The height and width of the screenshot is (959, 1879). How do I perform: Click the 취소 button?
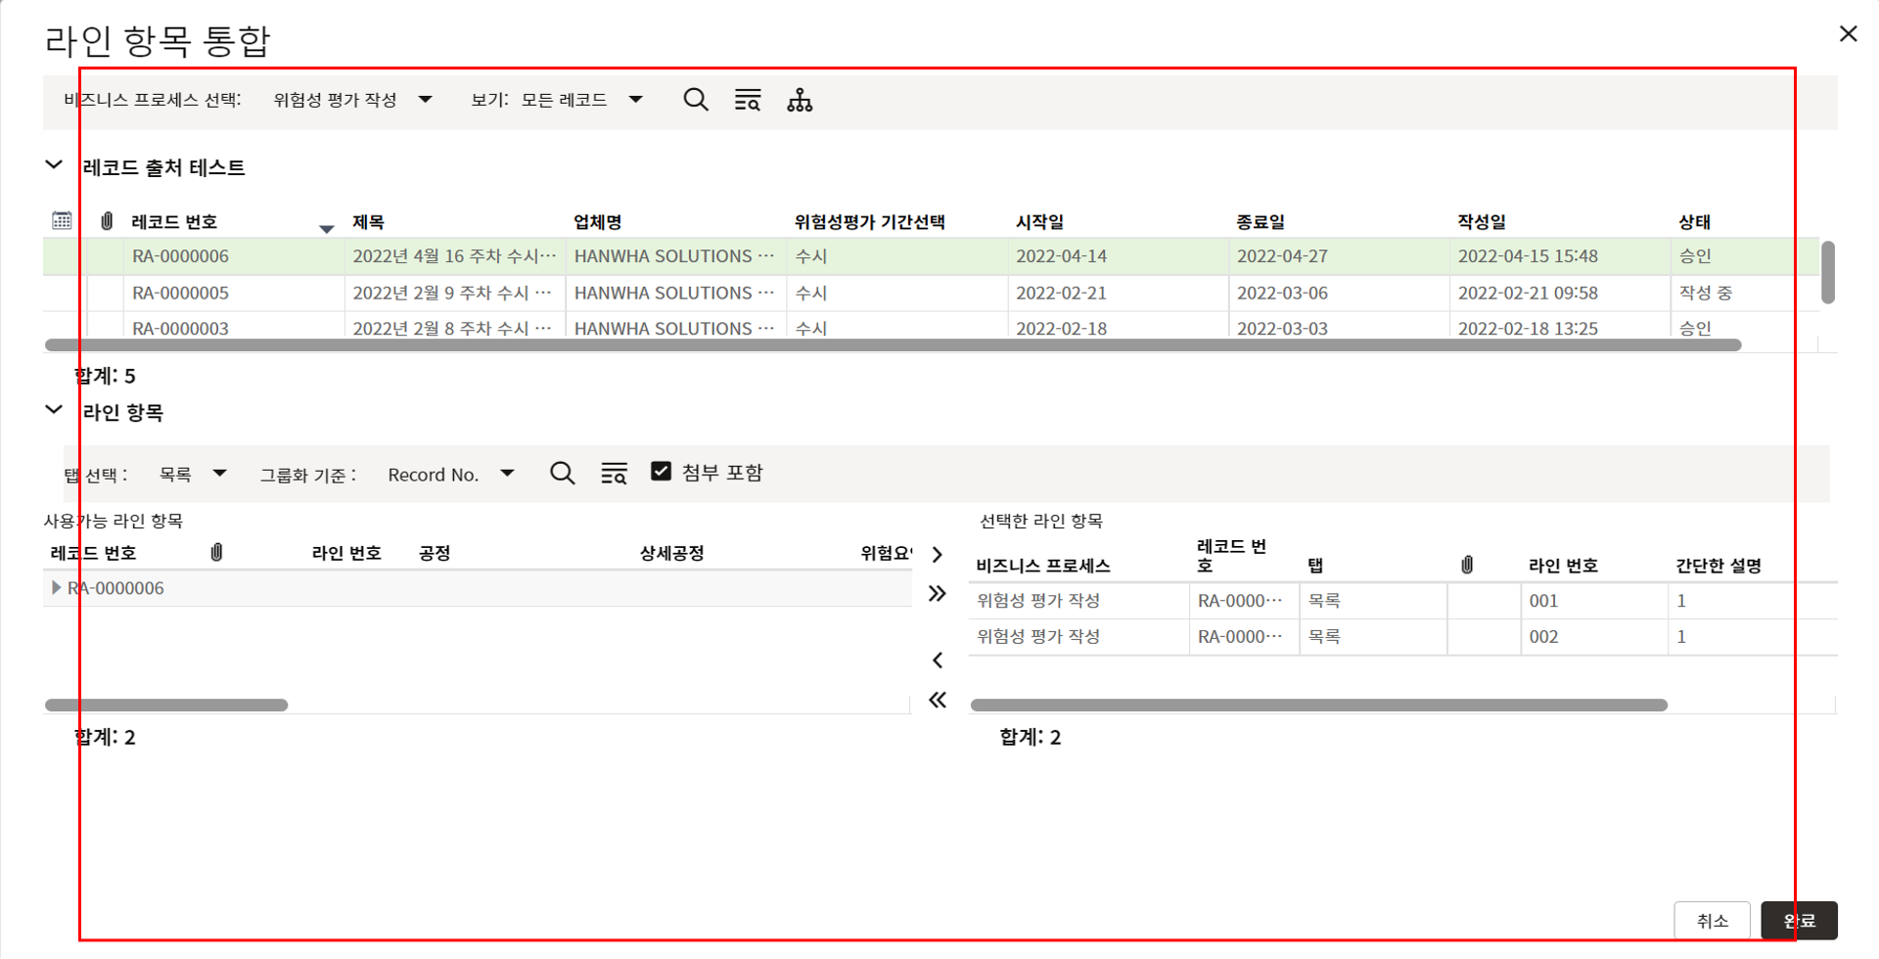pos(1712,921)
